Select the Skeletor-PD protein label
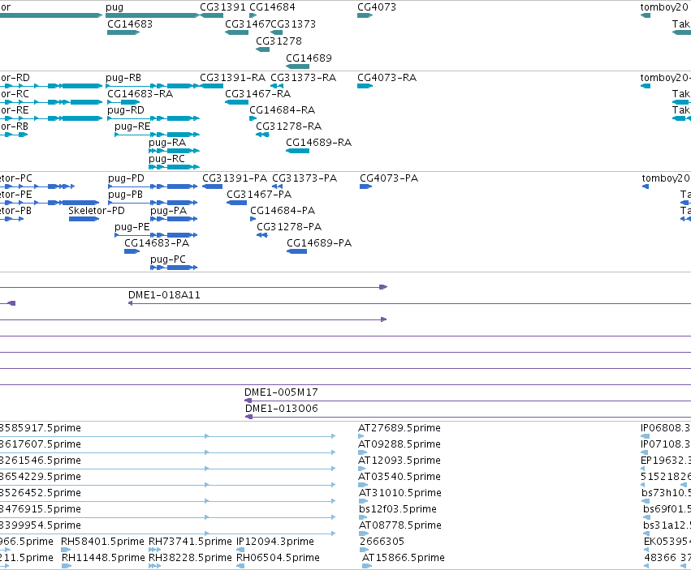 [x=97, y=212]
